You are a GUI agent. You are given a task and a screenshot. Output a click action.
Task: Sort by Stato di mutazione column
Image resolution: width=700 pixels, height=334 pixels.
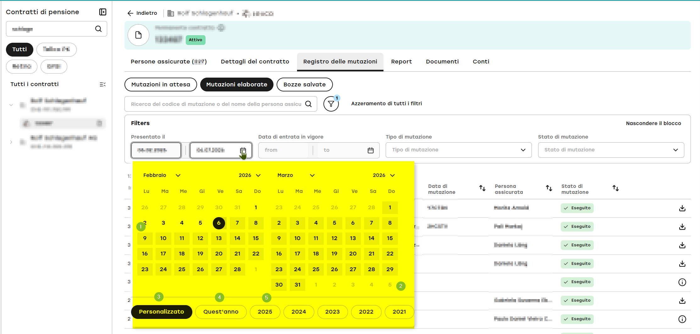pos(615,189)
